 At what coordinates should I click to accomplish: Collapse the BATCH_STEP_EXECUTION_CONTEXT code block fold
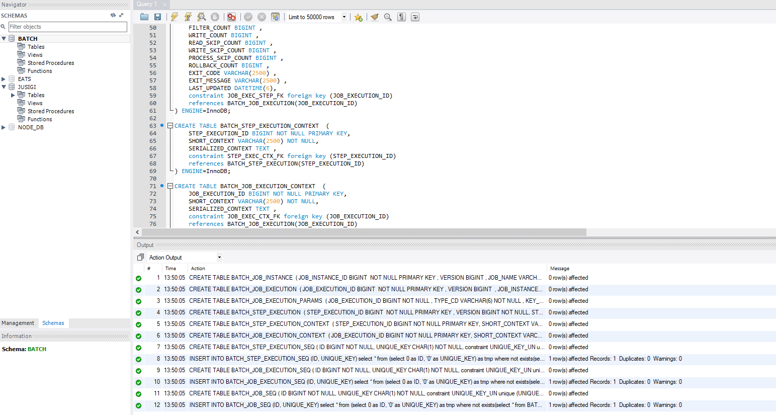pyautogui.click(x=170, y=126)
